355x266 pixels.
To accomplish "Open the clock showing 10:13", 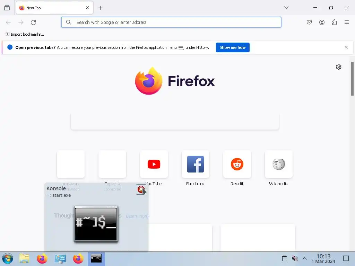I will coord(323,258).
